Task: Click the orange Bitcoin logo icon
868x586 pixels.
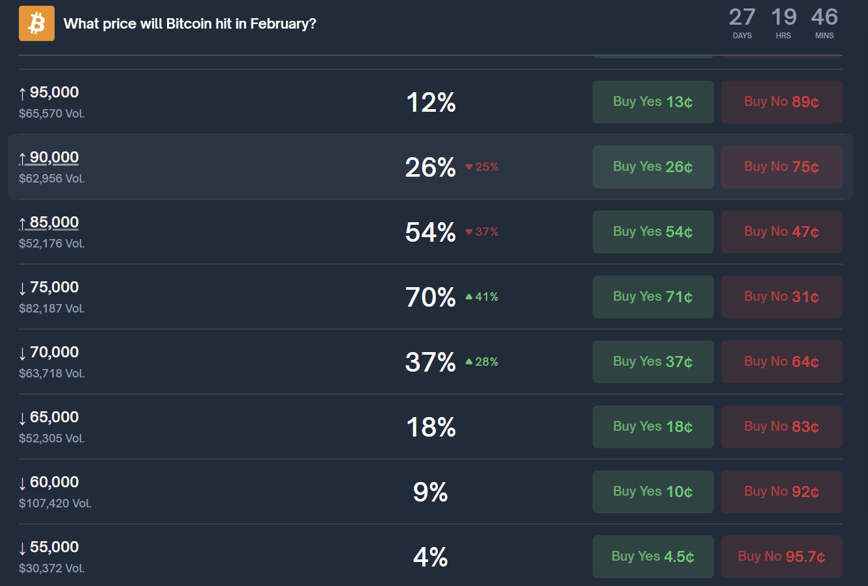Action: pyautogui.click(x=36, y=23)
